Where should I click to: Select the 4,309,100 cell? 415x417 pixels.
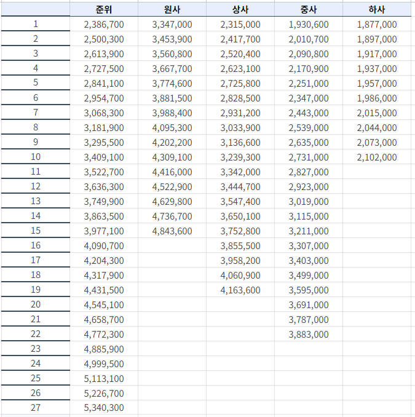click(x=172, y=157)
